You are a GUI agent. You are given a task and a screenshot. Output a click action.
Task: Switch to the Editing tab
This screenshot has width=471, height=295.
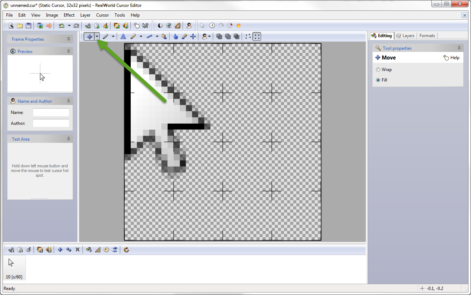[382, 36]
